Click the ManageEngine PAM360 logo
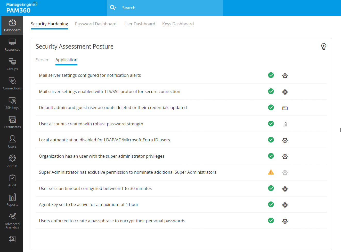The width and height of the screenshot is (341, 252). click(x=21, y=8)
